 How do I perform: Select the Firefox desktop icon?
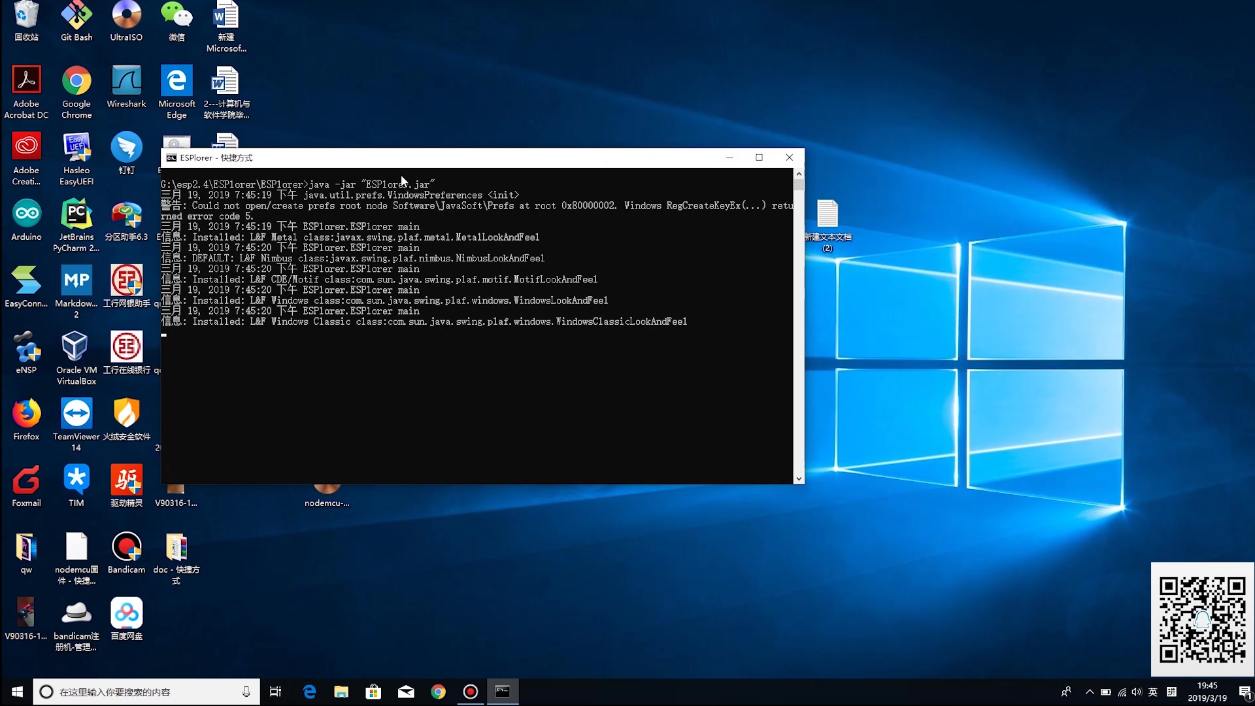26,419
